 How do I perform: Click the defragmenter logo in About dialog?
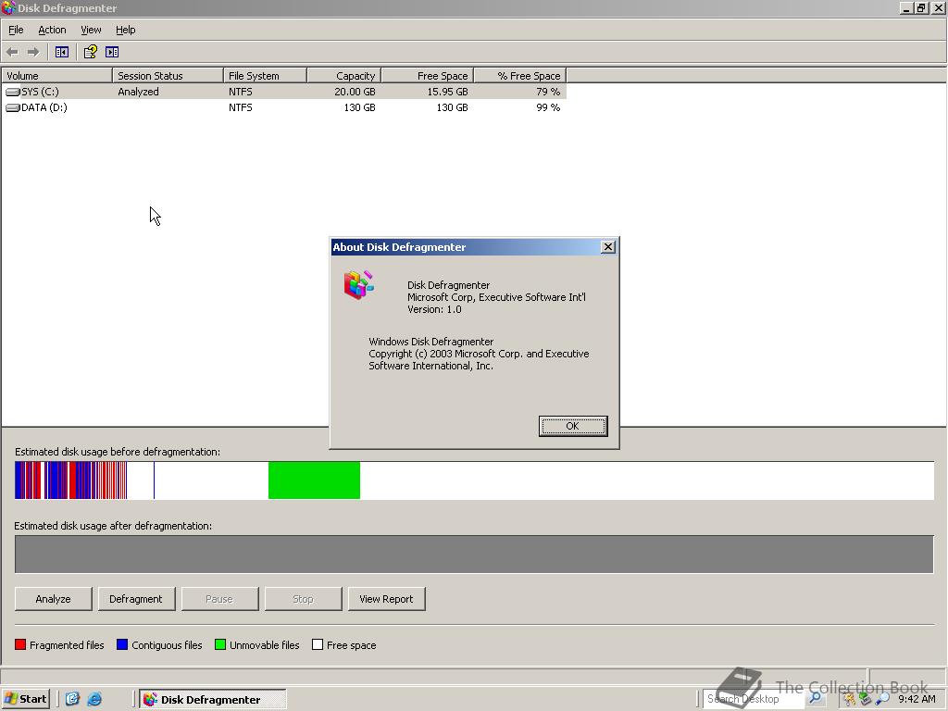tap(359, 285)
